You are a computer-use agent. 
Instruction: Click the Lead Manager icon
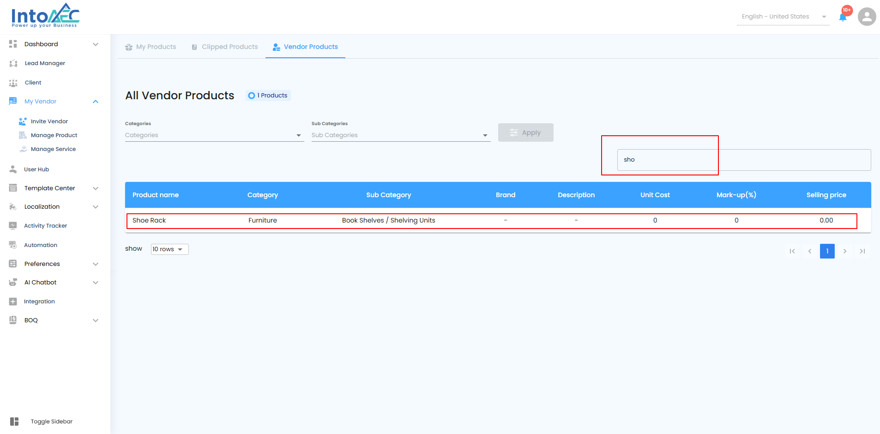point(13,63)
